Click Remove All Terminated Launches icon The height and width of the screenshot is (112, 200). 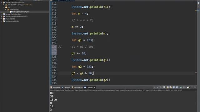coord(161,87)
